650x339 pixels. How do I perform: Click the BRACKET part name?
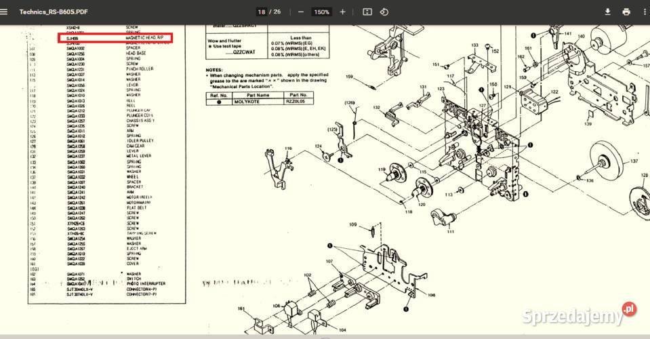point(135,187)
